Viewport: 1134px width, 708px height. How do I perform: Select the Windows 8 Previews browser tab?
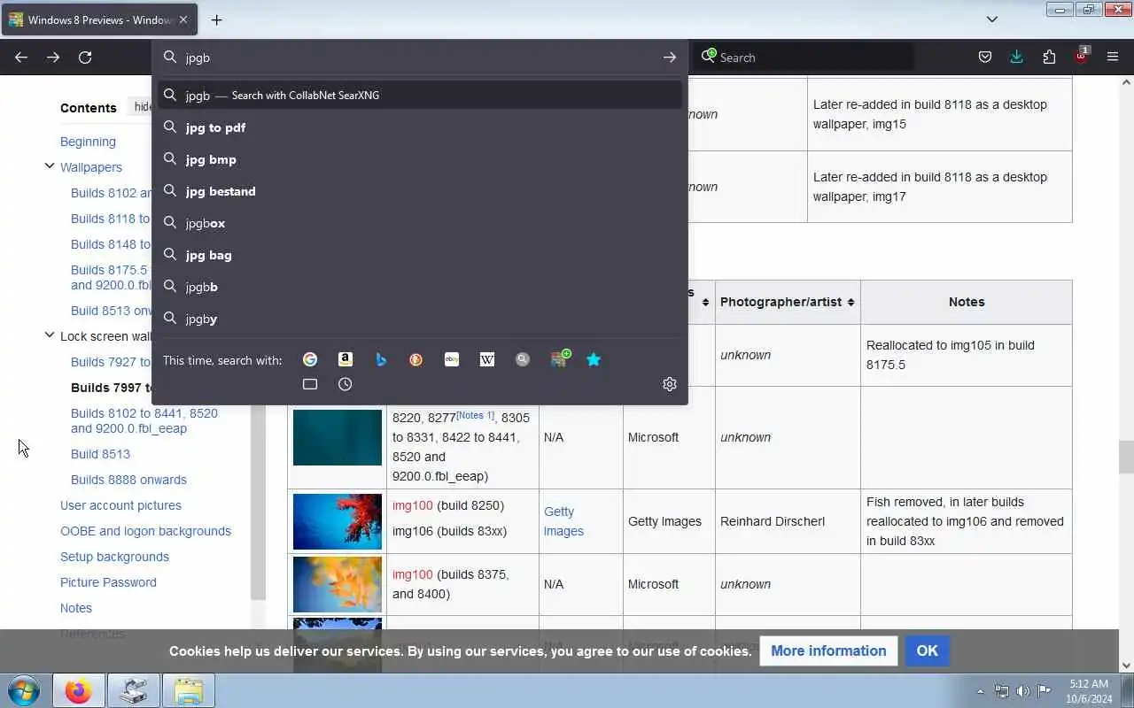pyautogui.click(x=99, y=19)
